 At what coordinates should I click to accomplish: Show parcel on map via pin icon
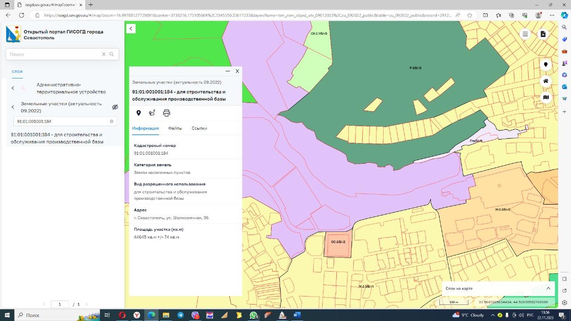(x=138, y=113)
